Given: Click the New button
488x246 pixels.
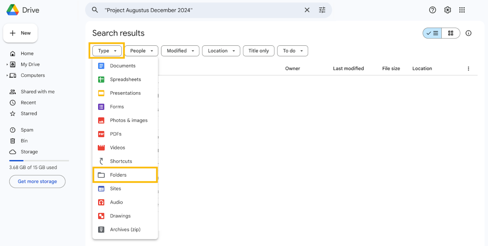Looking at the screenshot, I should (x=20, y=33).
